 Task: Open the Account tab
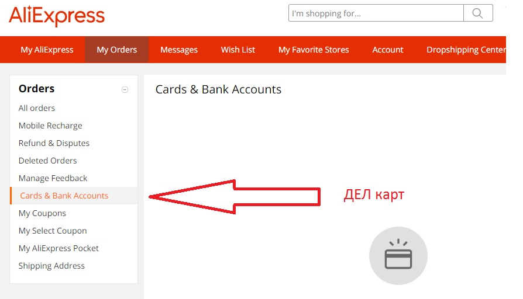(388, 50)
